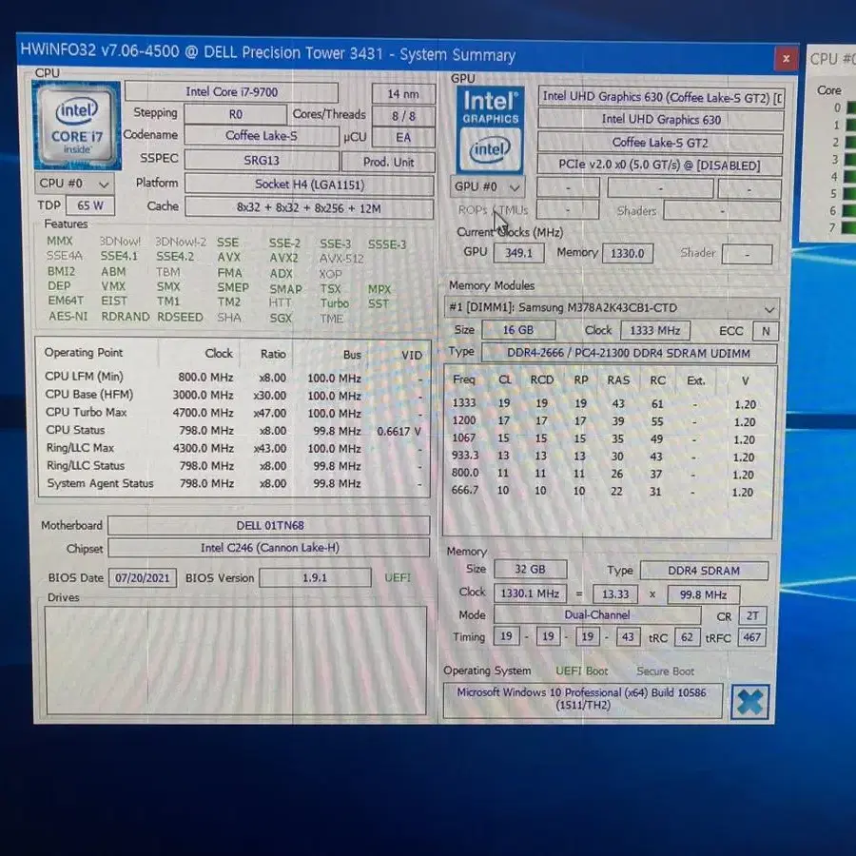
Task: Click the CPU Turbo Max row
Action: point(234,412)
